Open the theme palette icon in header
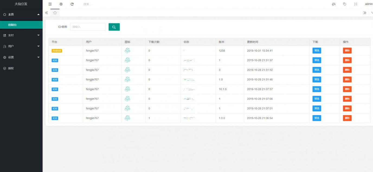This screenshot has width=373, height=172. (334, 4)
